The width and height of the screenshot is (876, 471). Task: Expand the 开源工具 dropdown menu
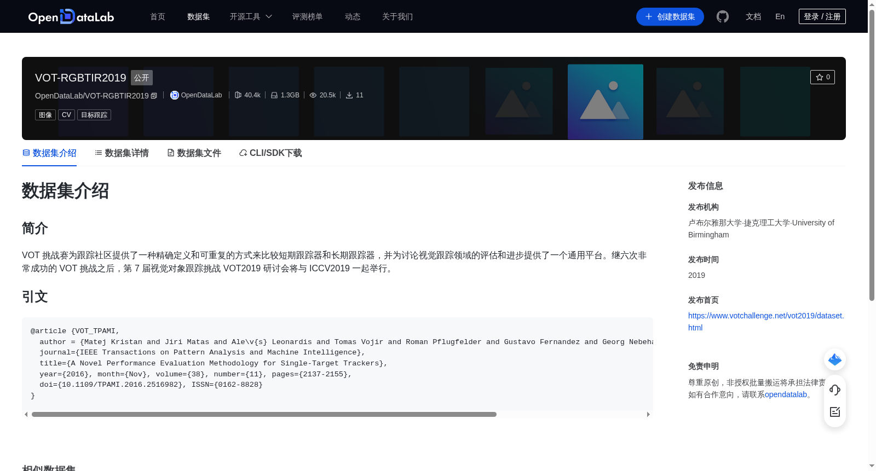[x=251, y=16]
